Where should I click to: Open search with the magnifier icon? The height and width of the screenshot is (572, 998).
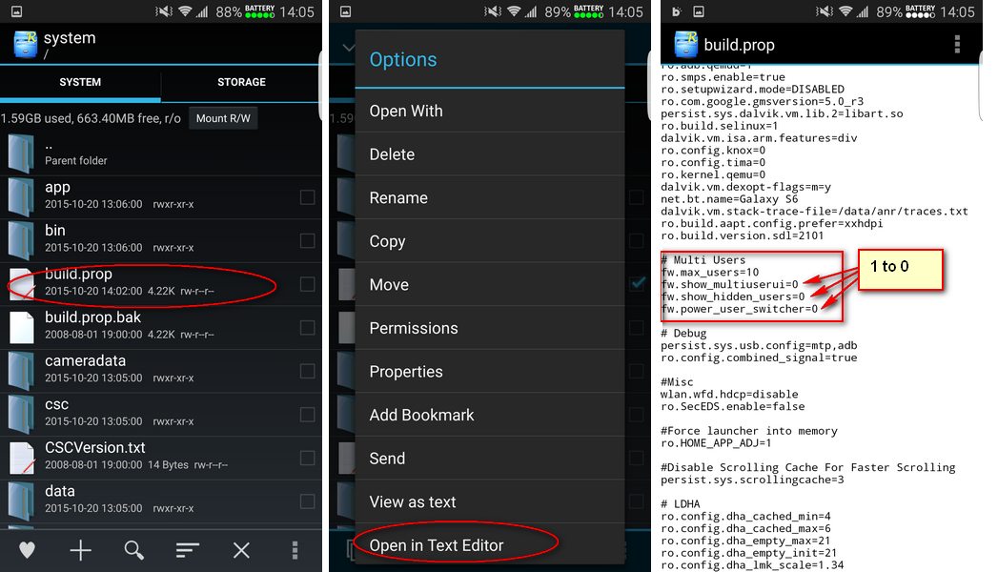[x=133, y=550]
